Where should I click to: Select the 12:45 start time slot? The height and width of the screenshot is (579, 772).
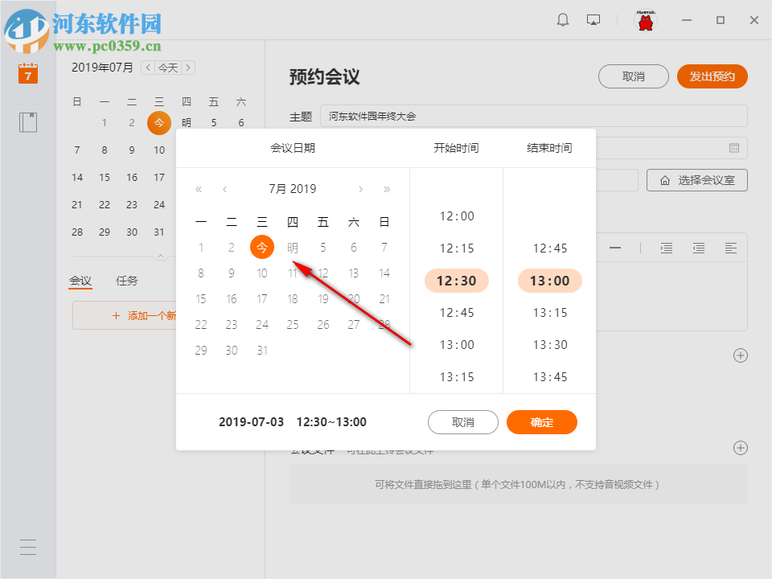coord(456,313)
